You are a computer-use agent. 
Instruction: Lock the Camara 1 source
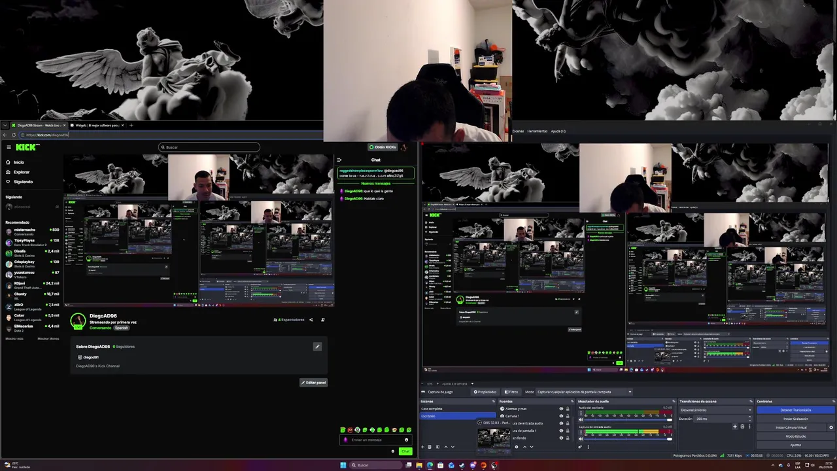point(568,416)
